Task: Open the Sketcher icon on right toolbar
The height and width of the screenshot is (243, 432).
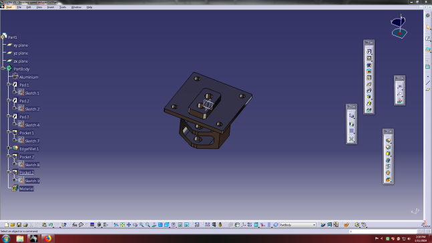Action: coord(428,39)
